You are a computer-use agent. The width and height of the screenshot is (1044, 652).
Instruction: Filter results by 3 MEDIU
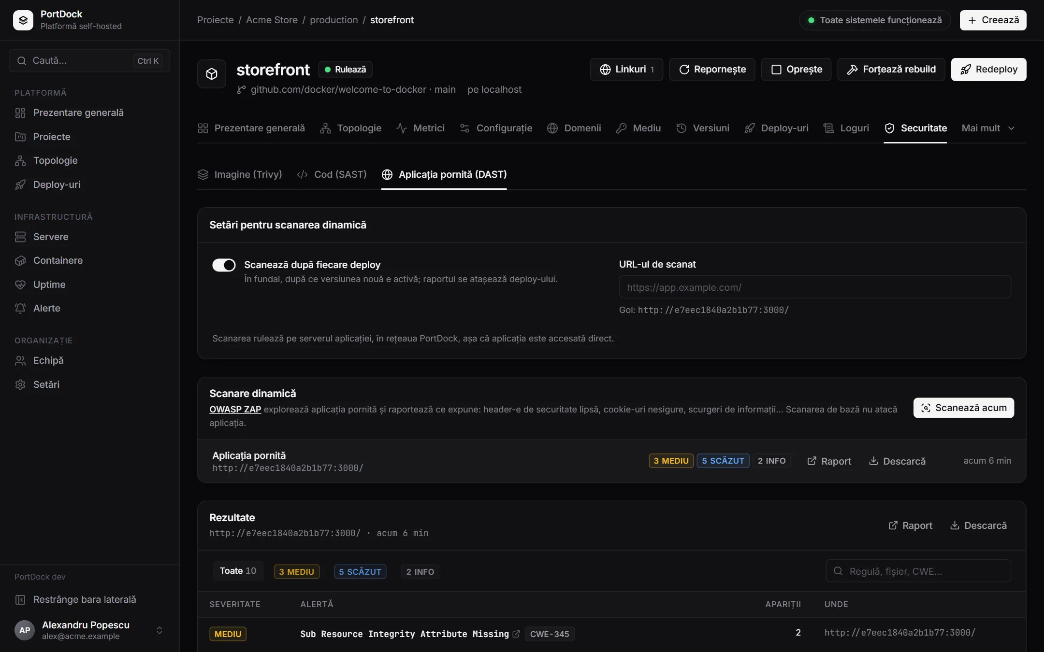[x=297, y=572]
